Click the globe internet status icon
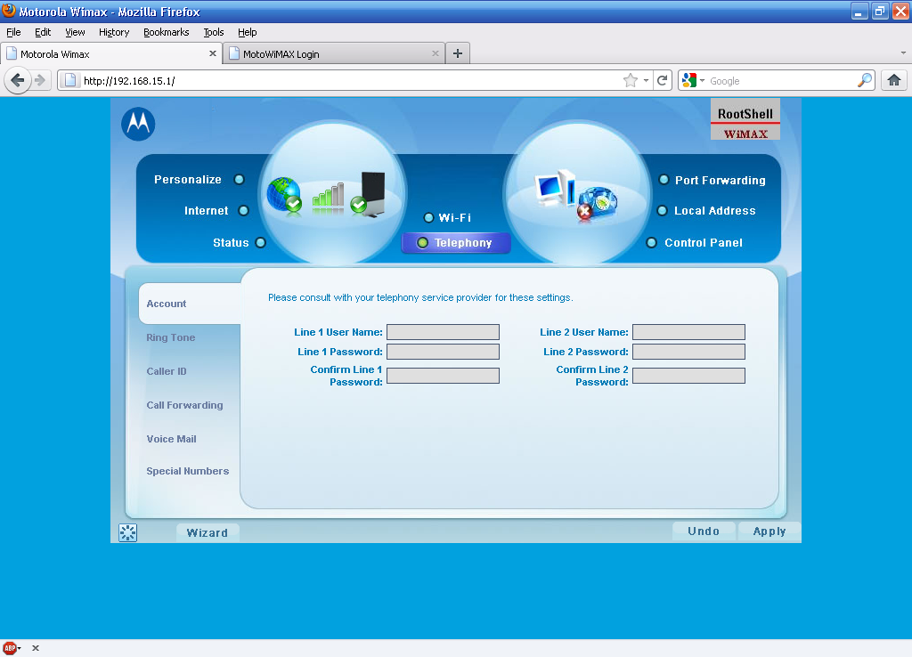The image size is (912, 657). point(284,195)
